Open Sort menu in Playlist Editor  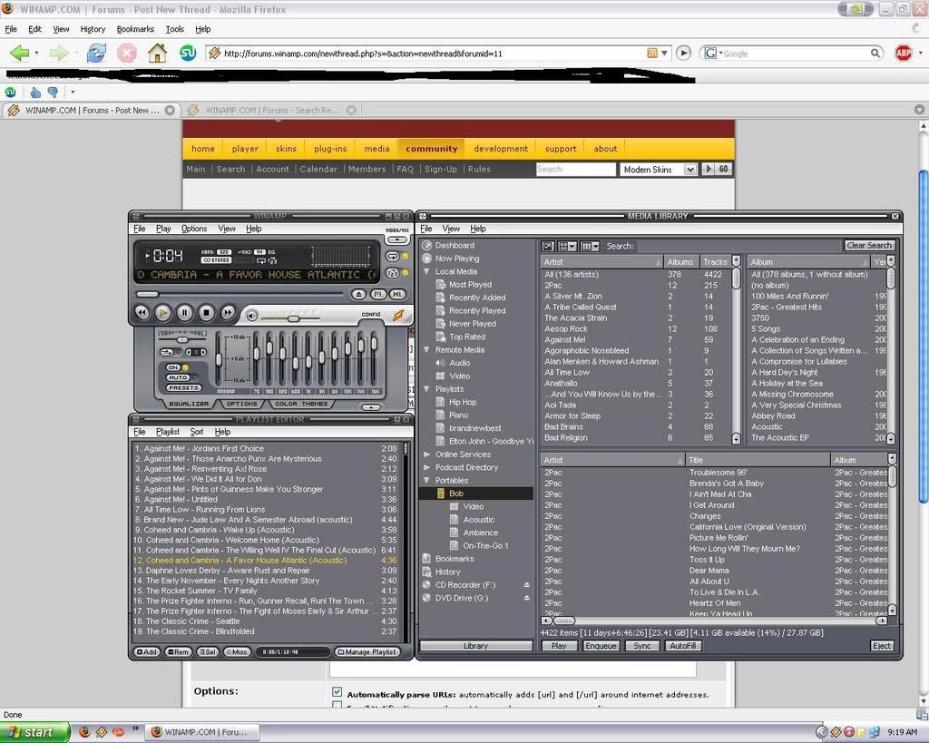[x=197, y=432]
